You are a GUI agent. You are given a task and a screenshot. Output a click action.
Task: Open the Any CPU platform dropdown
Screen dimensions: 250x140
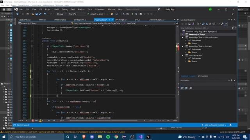[x=77, y=14]
